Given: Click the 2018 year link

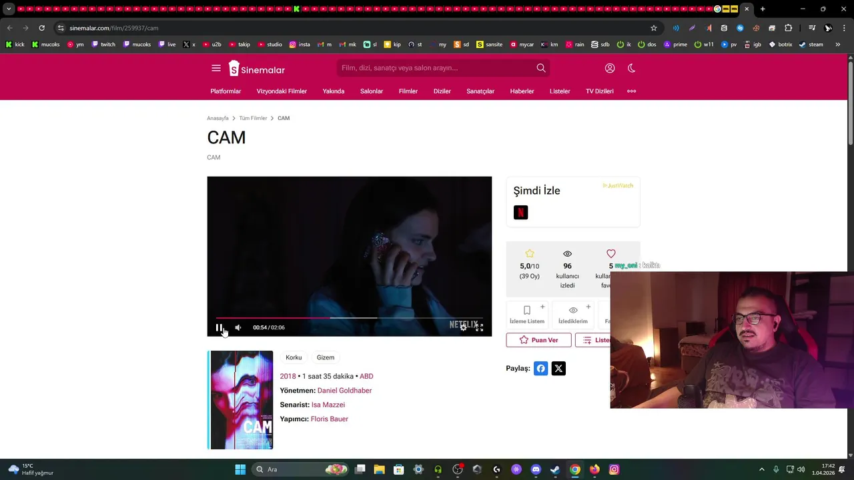Looking at the screenshot, I should click(288, 376).
